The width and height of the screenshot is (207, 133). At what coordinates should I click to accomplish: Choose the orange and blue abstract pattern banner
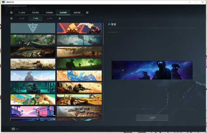pos(79,76)
